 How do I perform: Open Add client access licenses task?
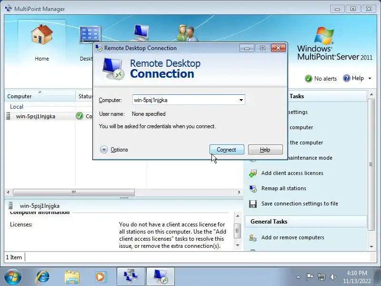pos(292,173)
